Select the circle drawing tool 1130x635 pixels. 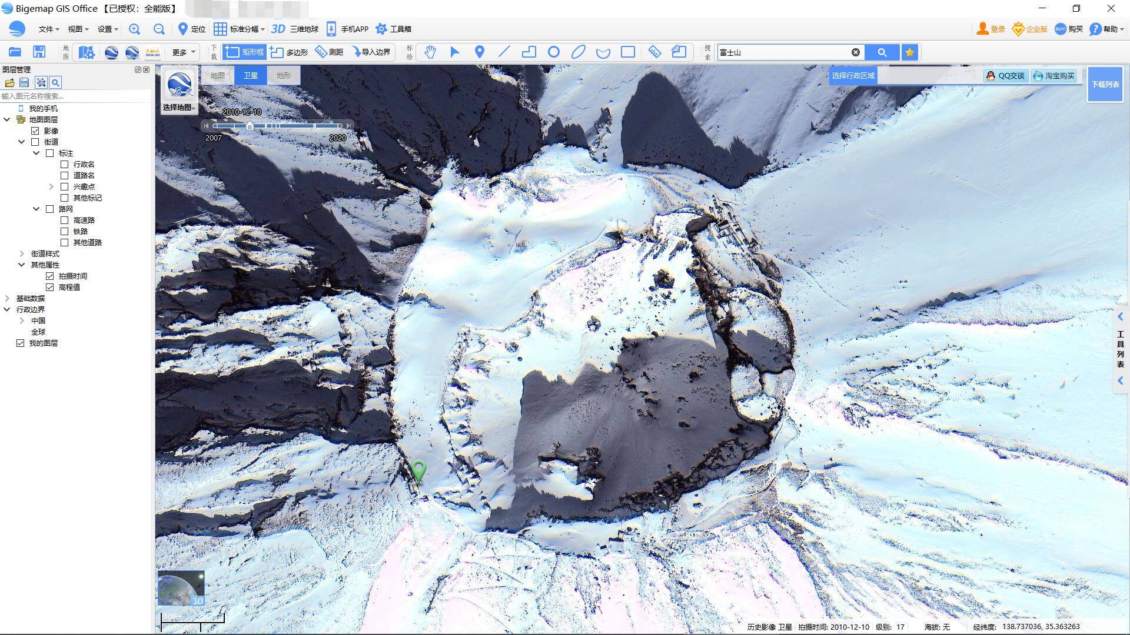tap(554, 52)
